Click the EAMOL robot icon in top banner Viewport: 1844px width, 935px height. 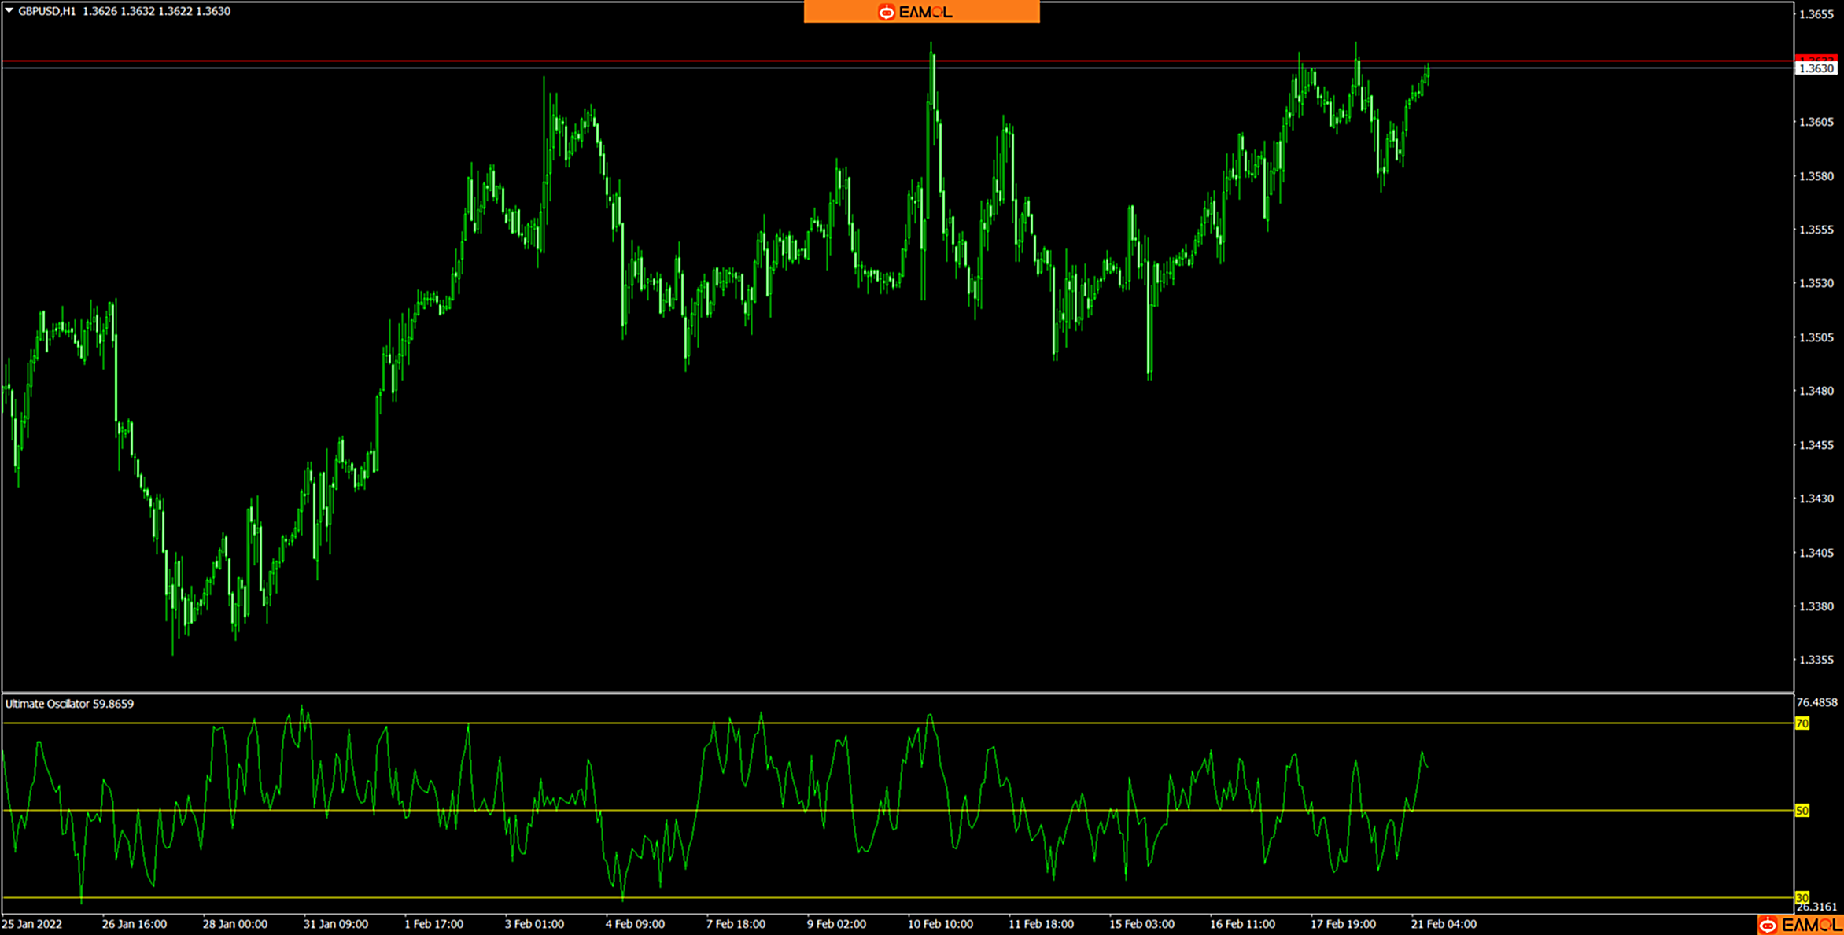coord(886,12)
